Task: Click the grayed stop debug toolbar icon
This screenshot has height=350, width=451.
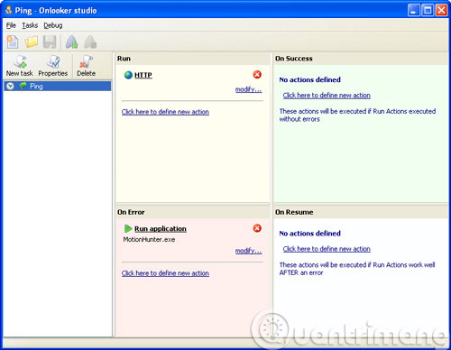Action: [x=90, y=42]
